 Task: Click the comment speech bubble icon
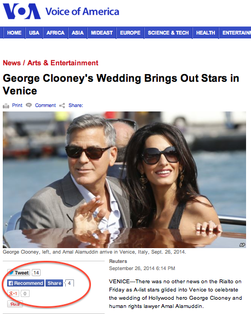[x=29, y=105]
